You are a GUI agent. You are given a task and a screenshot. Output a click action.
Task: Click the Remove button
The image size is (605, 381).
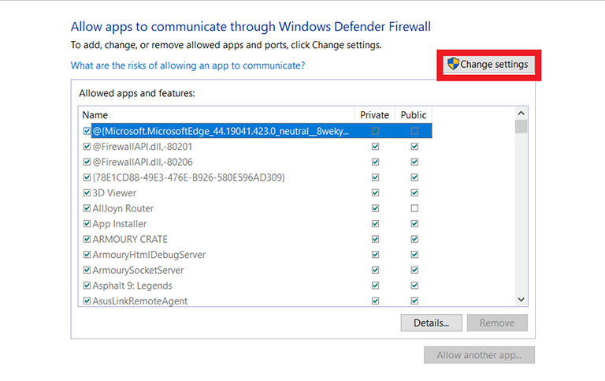tap(497, 323)
